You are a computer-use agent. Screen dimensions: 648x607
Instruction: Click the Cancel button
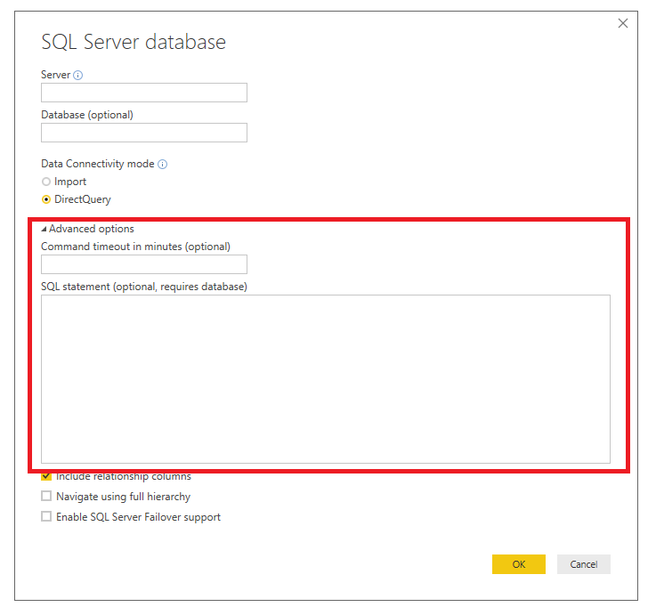(584, 564)
